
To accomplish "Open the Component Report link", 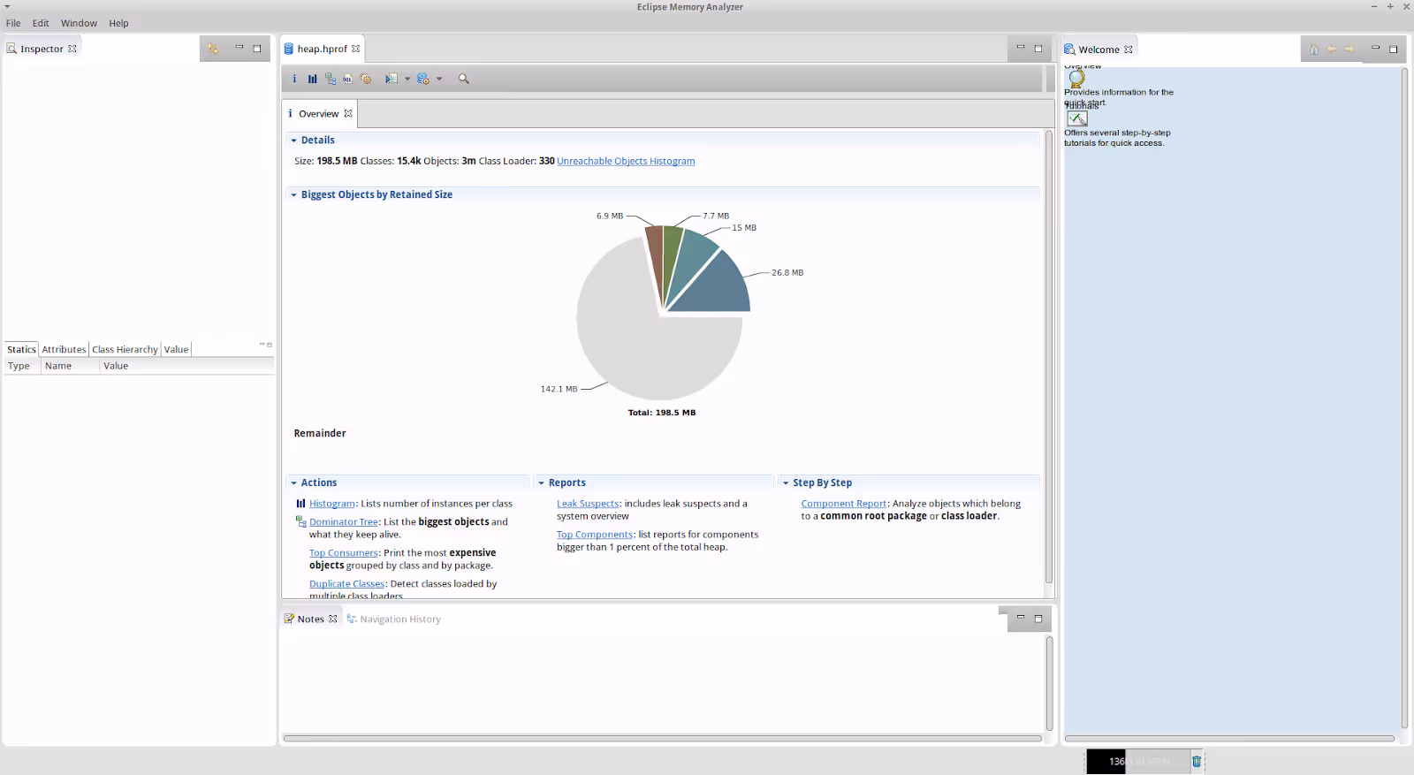I will (x=844, y=504).
